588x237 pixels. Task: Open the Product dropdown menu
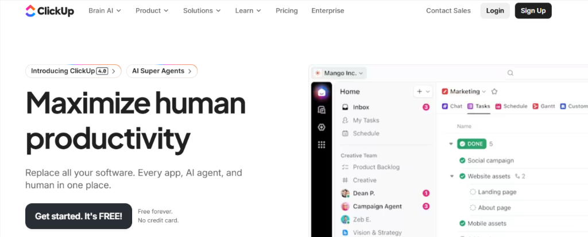point(152,11)
